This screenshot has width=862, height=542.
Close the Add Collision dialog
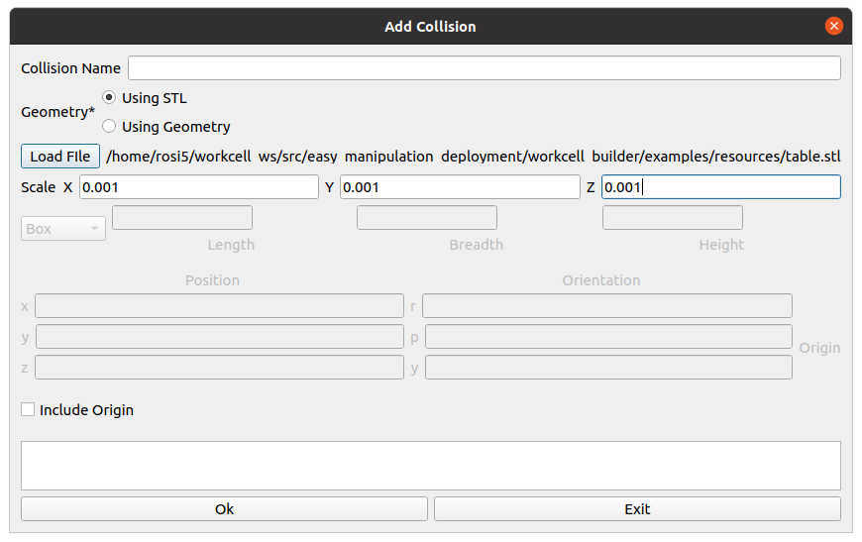833,26
